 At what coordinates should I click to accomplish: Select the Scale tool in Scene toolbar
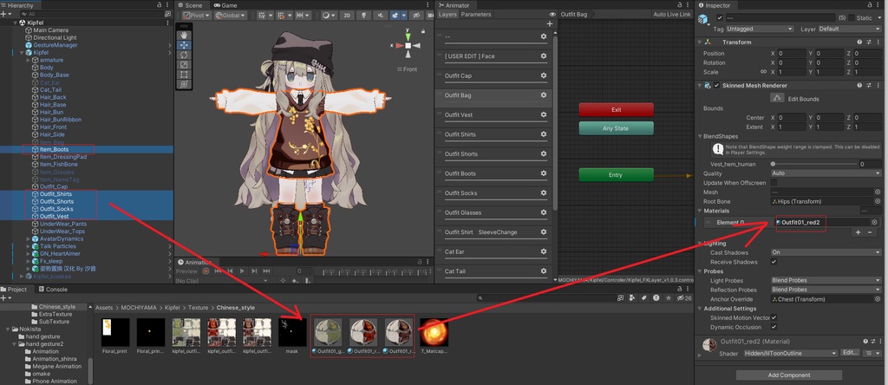[x=184, y=64]
